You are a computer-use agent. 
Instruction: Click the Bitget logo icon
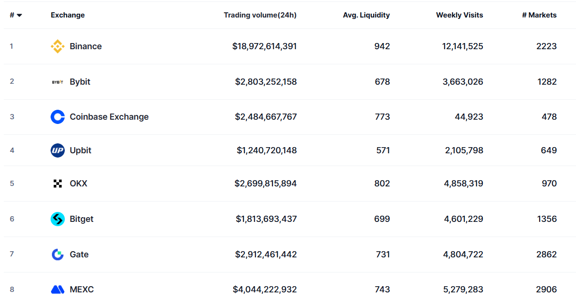[57, 219]
